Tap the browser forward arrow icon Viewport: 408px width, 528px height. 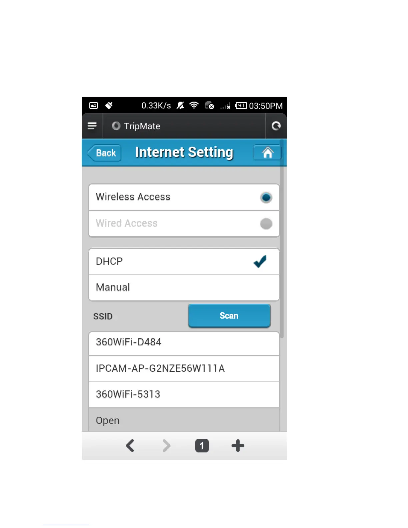click(166, 446)
